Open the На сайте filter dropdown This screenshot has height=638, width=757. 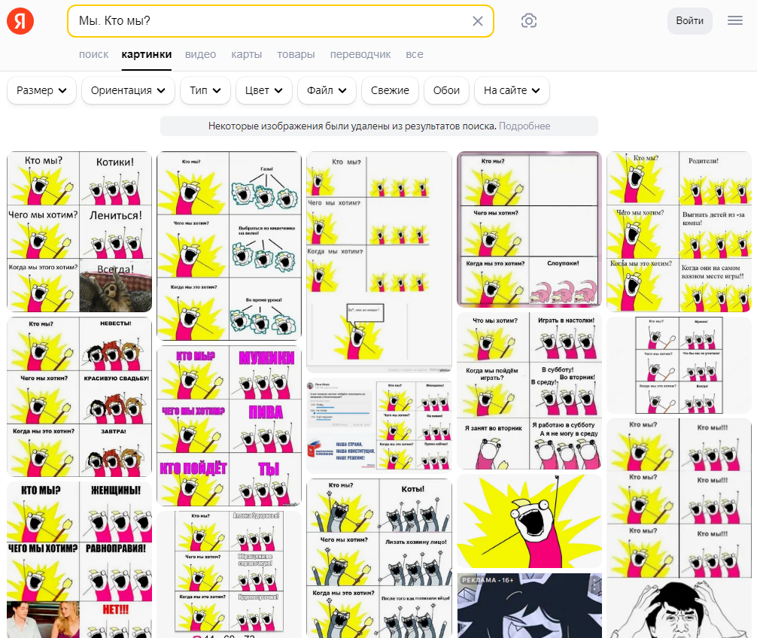click(512, 90)
